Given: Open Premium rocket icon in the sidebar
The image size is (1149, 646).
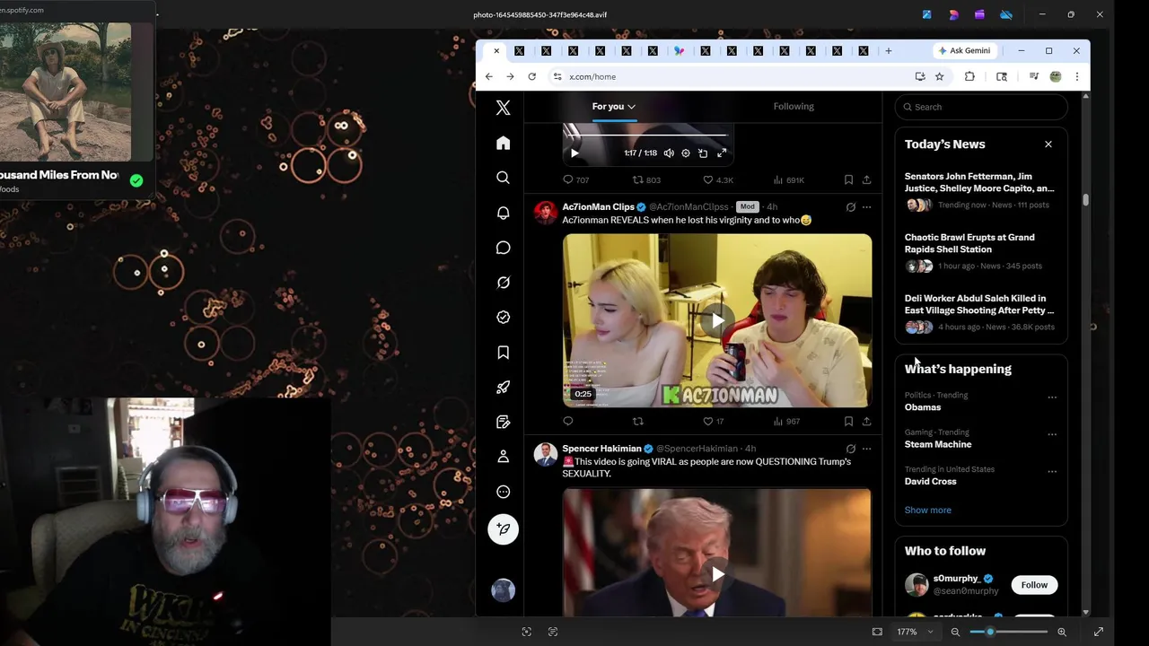Looking at the screenshot, I should (x=503, y=388).
